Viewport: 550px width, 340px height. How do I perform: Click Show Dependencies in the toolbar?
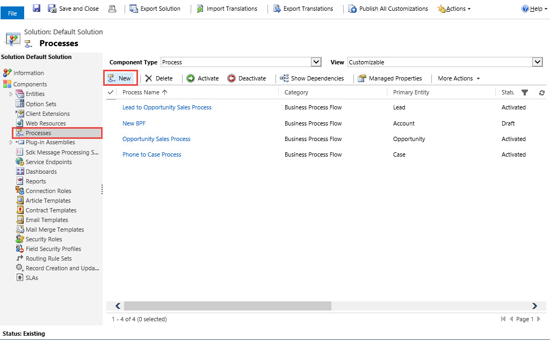click(312, 78)
